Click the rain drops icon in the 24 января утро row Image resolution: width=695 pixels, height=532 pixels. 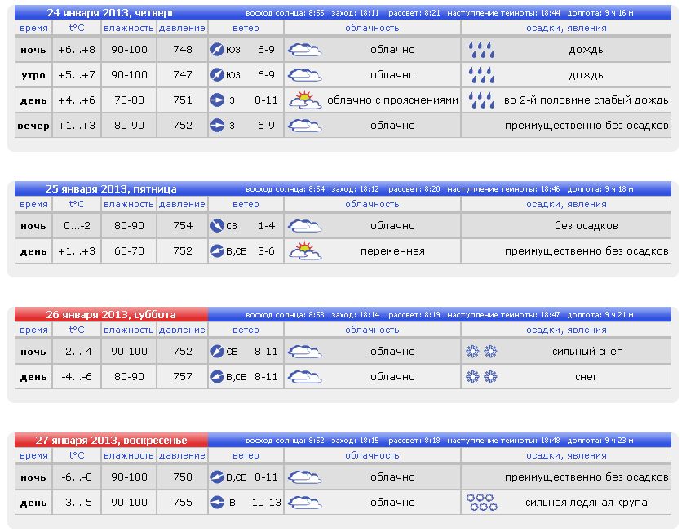click(481, 75)
